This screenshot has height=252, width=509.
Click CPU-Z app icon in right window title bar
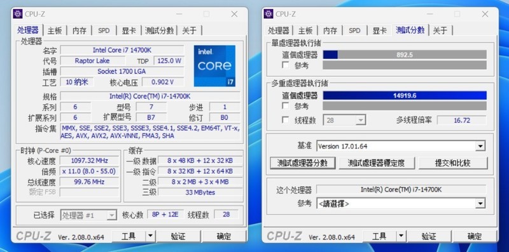point(268,14)
